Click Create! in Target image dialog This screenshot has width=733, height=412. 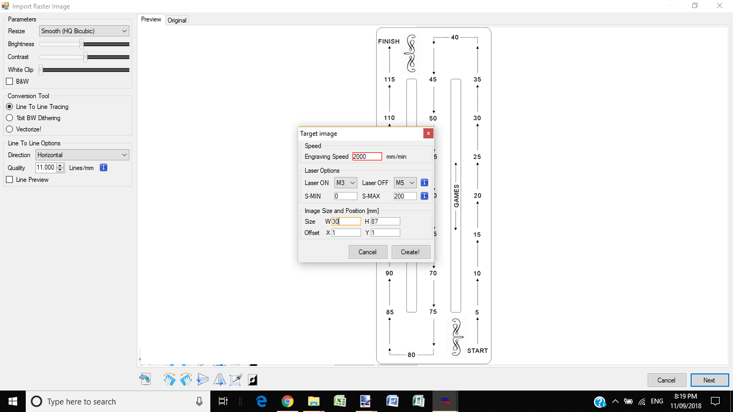coord(411,252)
